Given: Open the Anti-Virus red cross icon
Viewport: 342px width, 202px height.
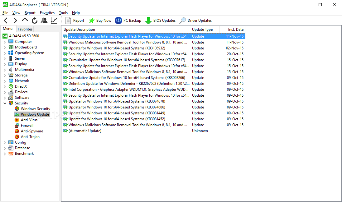Looking at the screenshot, I should click(x=17, y=120).
